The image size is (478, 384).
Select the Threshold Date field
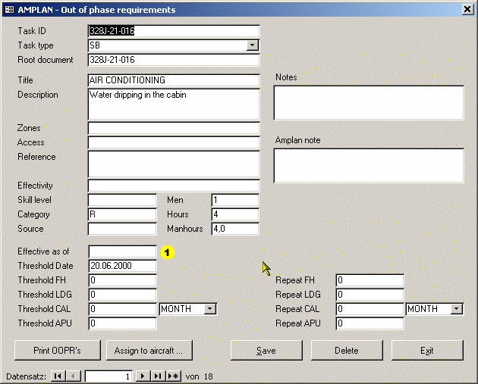tap(122, 266)
